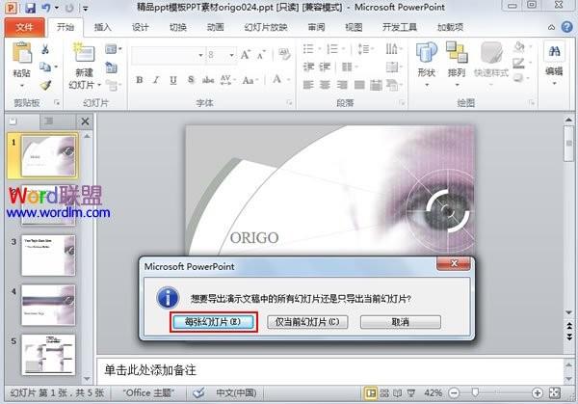This screenshot has width=578, height=404.
Task: Select slide 3 thumbnail
Action: coord(48,256)
